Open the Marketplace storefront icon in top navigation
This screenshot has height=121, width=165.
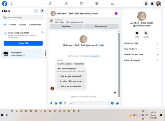pos(97,4)
